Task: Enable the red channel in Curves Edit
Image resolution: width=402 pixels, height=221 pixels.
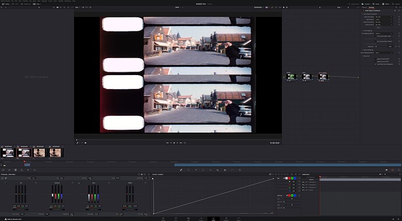Action: pos(290,178)
